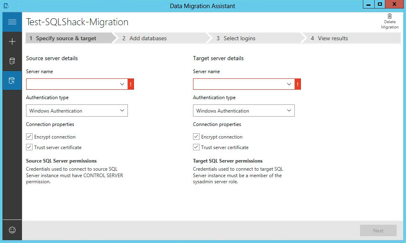Click the plus icon to create new project

point(12,41)
